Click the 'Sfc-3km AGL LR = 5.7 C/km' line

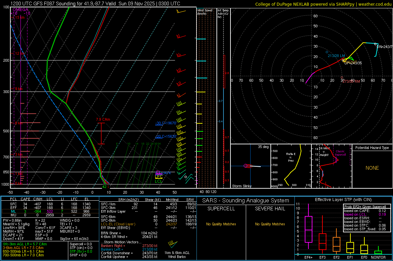click(25, 244)
